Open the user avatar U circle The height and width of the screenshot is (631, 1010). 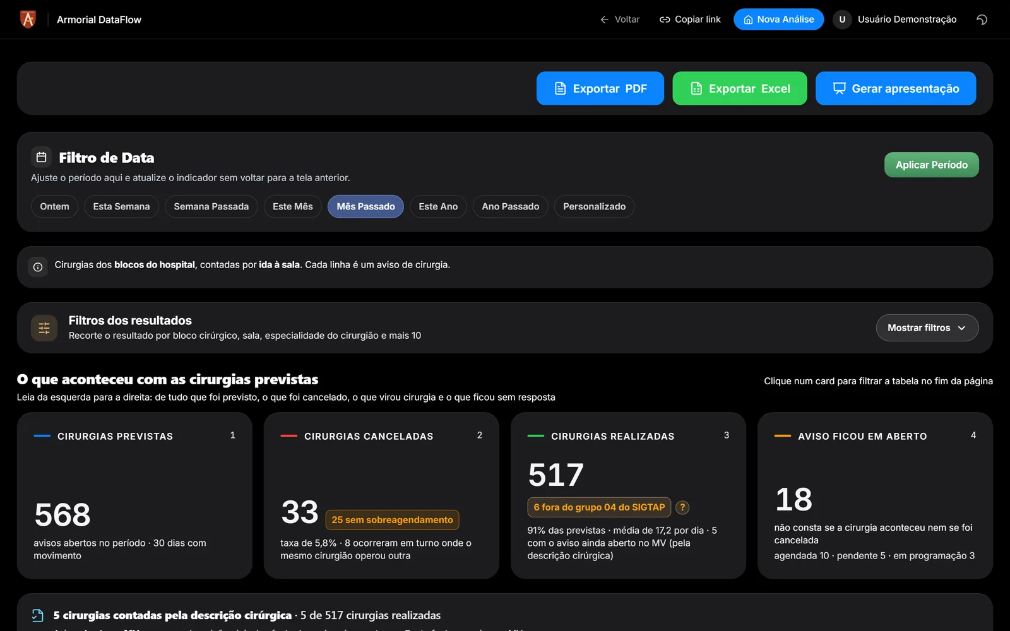point(842,20)
